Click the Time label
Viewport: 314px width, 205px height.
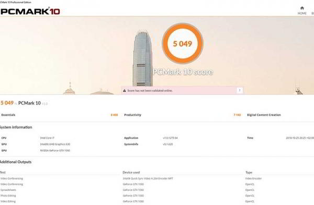(x=250, y=138)
